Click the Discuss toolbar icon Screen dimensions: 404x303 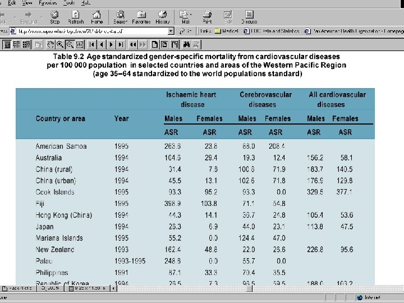tap(249, 17)
